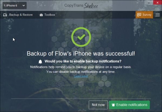Open the hamburger menu icon
Image resolution: width=162 pixels, height=112 pixels.
157,15
